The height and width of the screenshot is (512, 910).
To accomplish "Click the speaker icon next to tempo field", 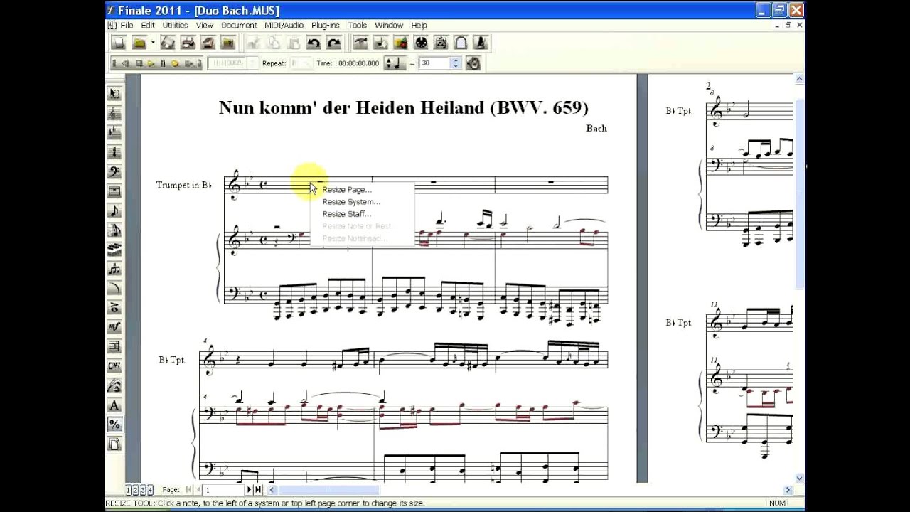I will (x=473, y=63).
